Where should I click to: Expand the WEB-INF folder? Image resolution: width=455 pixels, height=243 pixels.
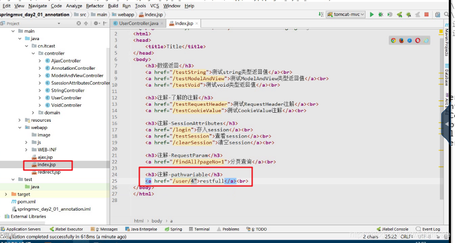(26, 150)
